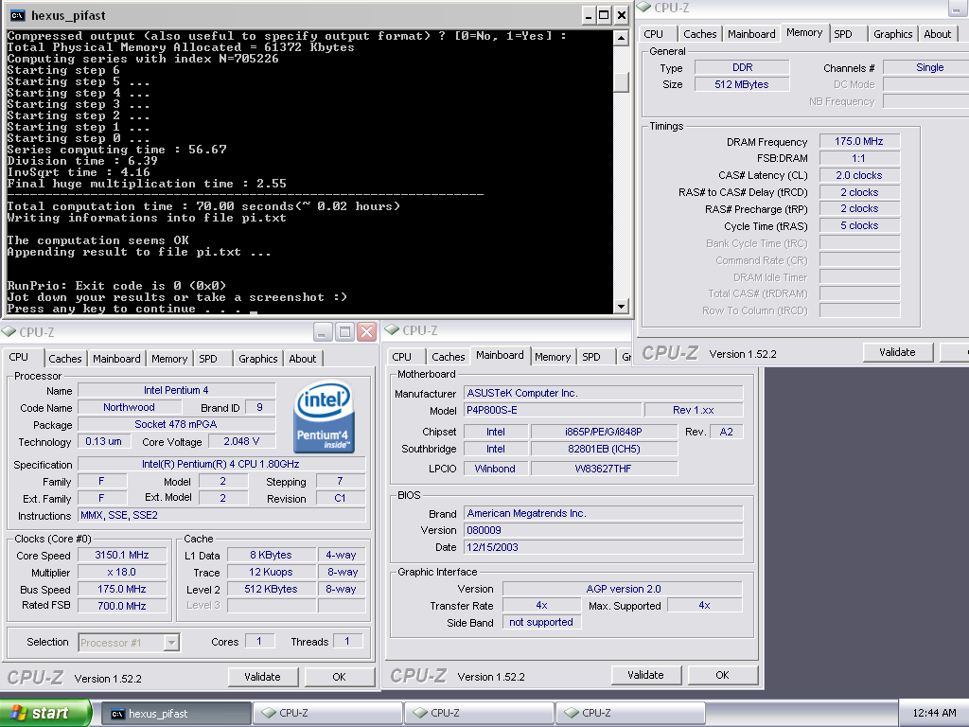This screenshot has height=727, width=969.
Task: Click the system clock showing 12:44 AM
Action: tap(934, 714)
